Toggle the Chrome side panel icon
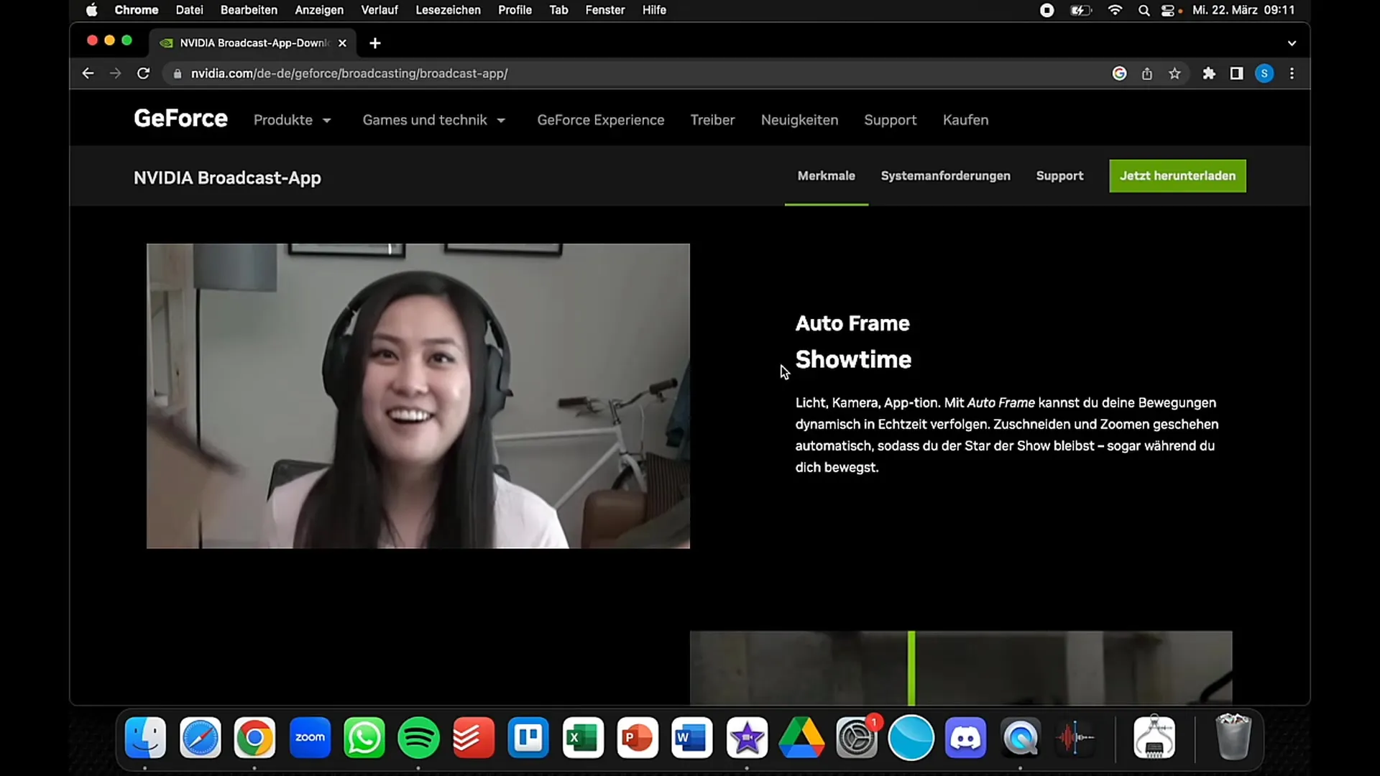The height and width of the screenshot is (776, 1380). coord(1236,73)
